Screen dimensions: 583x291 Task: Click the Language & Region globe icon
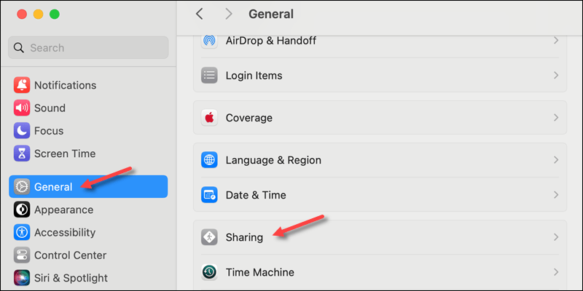[209, 160]
